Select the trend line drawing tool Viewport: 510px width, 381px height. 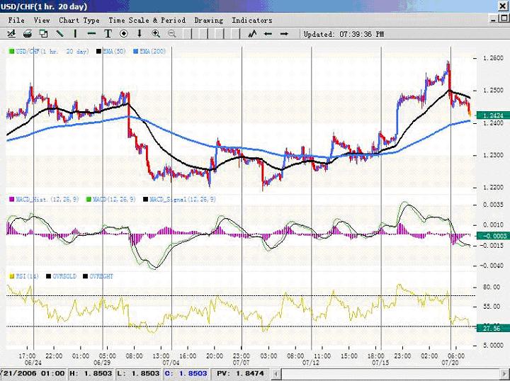(x=60, y=33)
